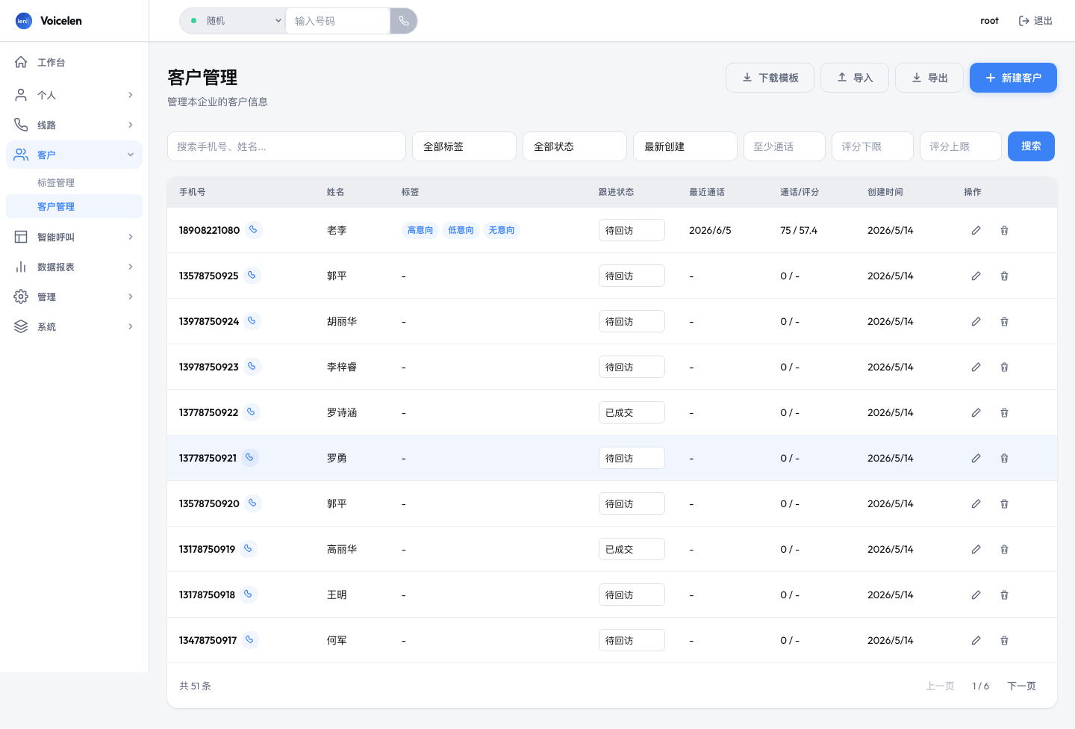The width and height of the screenshot is (1075, 729).
Task: Edit customer 13578750925 with pencil icon
Action: pyautogui.click(x=976, y=276)
